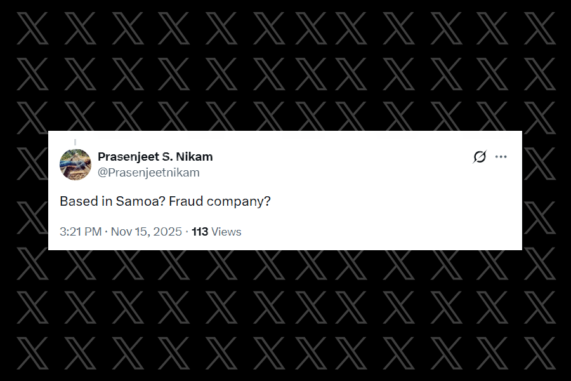Image resolution: width=571 pixels, height=381 pixels.
Task: Click the thread connector line above the avatar
Action: point(75,142)
